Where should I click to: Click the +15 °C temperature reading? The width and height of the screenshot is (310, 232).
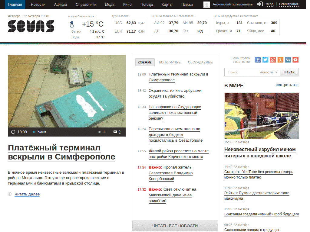(x=93, y=24)
